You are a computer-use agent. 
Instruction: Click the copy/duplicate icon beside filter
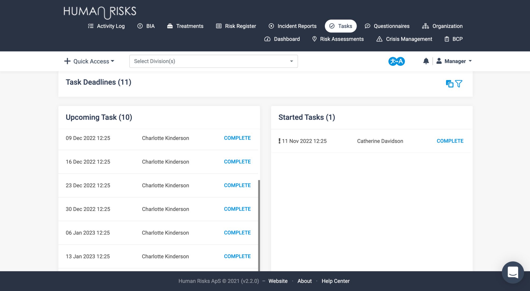[450, 84]
